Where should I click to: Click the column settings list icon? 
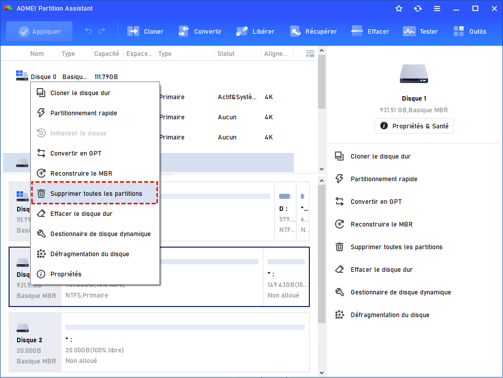[x=310, y=53]
